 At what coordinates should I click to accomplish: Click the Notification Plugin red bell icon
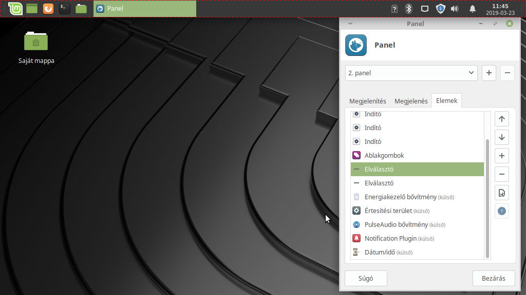click(x=356, y=238)
